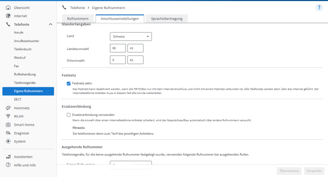Screen dimensions: 328x177
Task: Open System menu label
Action: click(x=20, y=141)
